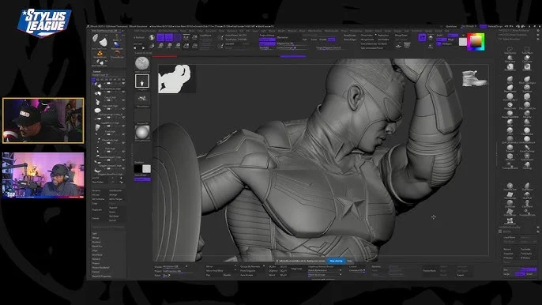Image resolution: width=542 pixels, height=305 pixels.
Task: Collapse the Subtool palette header
Action: point(96,71)
